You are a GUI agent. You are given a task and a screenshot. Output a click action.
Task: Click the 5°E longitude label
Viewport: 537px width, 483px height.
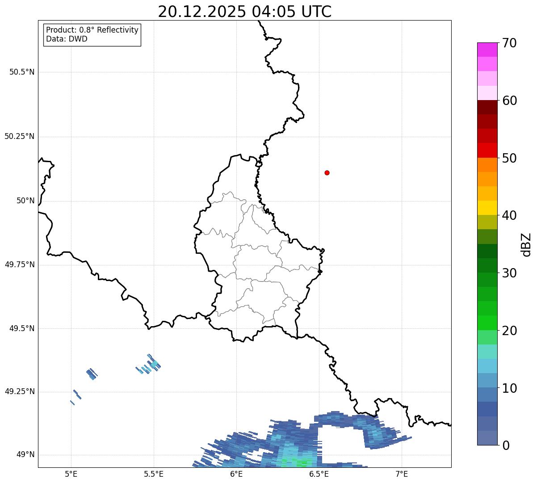click(71, 474)
